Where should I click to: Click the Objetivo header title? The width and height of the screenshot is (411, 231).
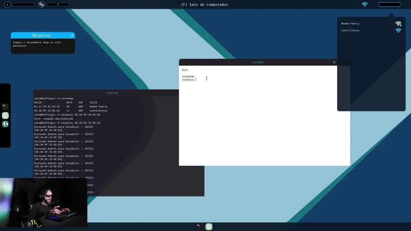tap(41, 35)
